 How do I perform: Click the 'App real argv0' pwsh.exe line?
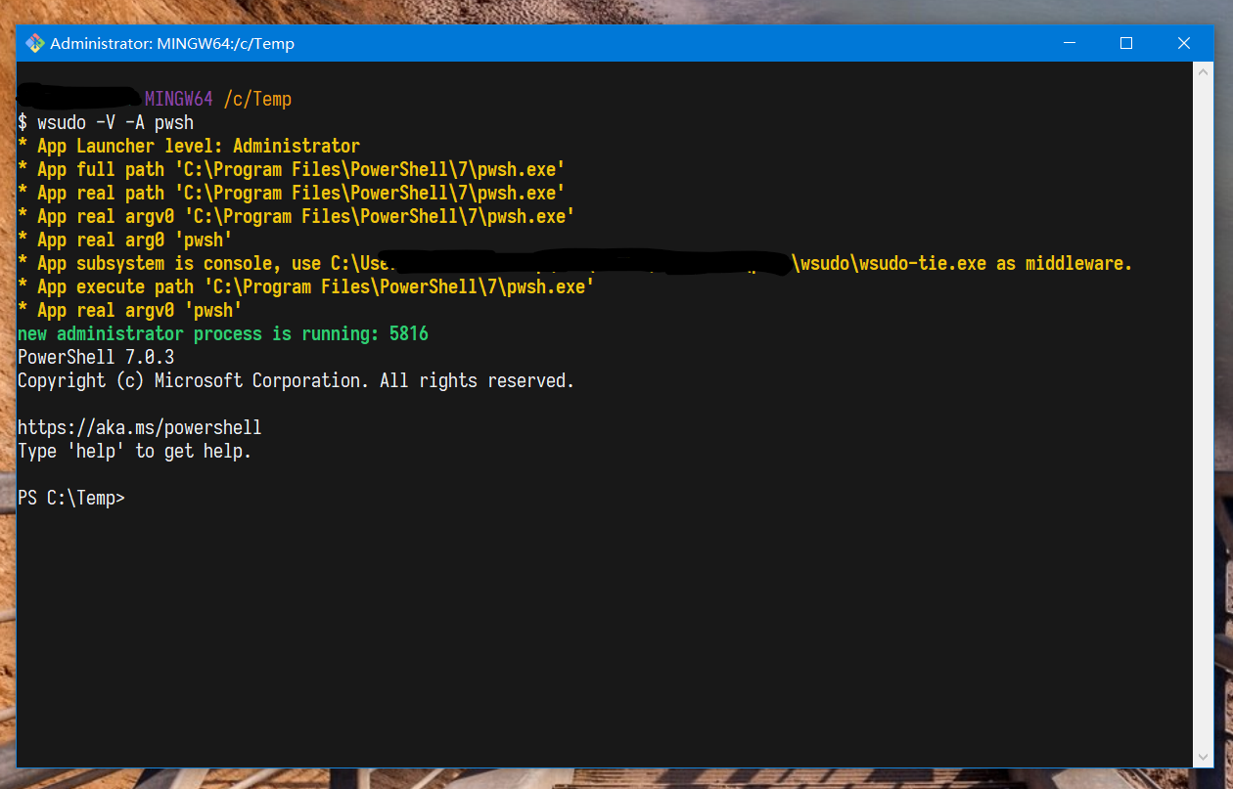tap(297, 216)
